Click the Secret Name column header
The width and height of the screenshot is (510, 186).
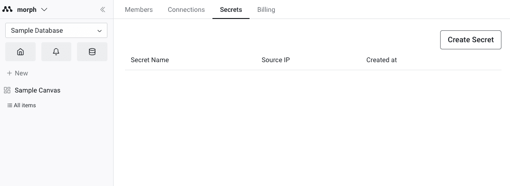[150, 60]
